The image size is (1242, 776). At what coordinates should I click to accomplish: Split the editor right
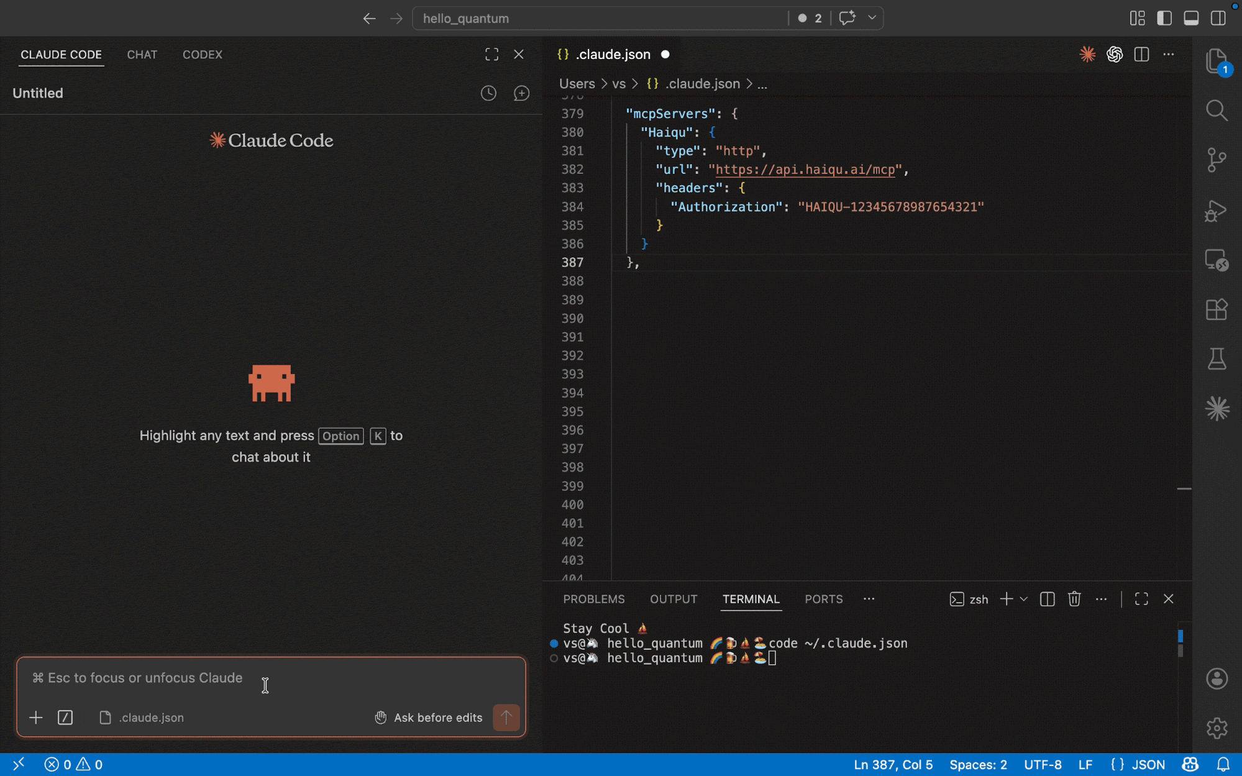[1141, 55]
